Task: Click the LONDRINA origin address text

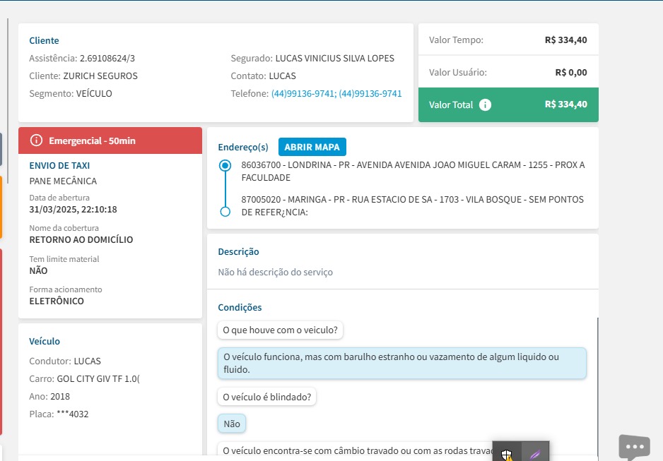Action: point(413,171)
